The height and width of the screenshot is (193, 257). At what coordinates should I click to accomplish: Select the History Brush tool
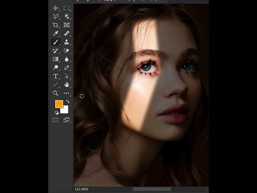click(55, 50)
